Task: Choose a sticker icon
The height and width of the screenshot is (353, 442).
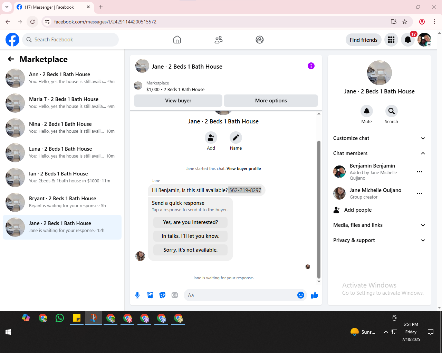Action: click(162, 295)
